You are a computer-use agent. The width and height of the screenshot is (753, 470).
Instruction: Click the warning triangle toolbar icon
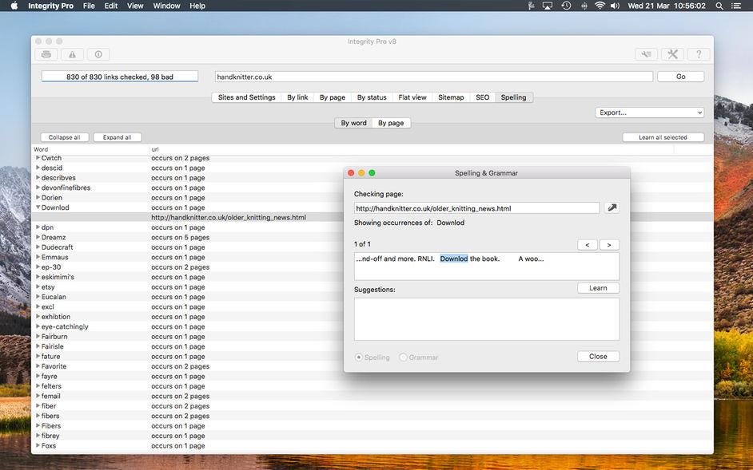coord(72,54)
